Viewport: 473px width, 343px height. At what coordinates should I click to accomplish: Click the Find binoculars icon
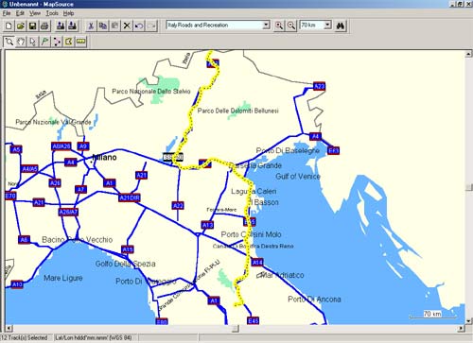(341, 26)
